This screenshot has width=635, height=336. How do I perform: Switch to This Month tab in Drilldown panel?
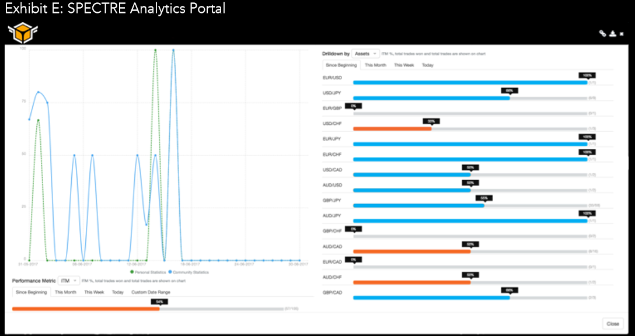click(375, 65)
